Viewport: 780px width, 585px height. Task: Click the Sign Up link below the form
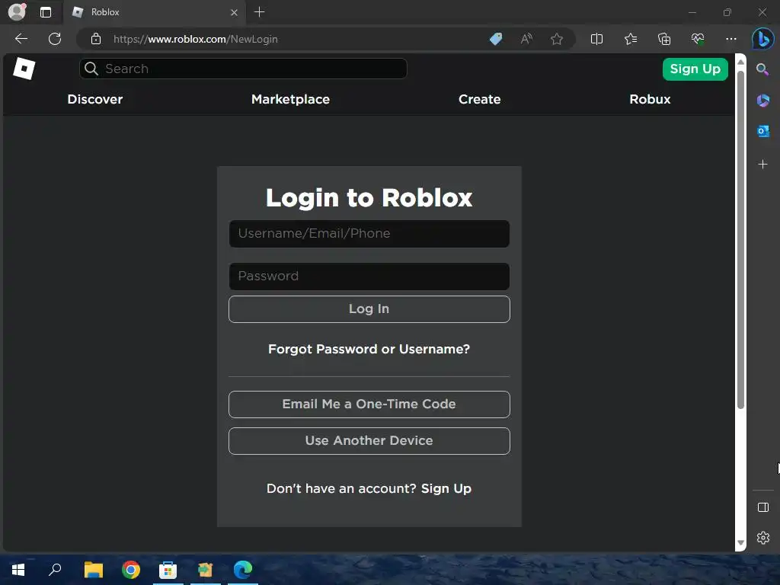coord(446,488)
